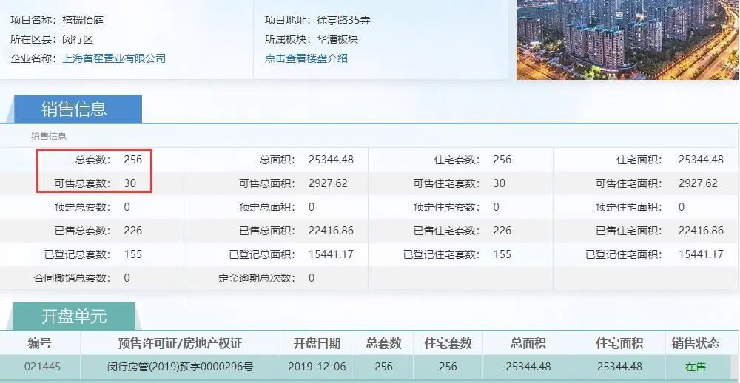Click the 上海首瞿置业有限公司 company link
The width and height of the screenshot is (740, 383).
[114, 58]
